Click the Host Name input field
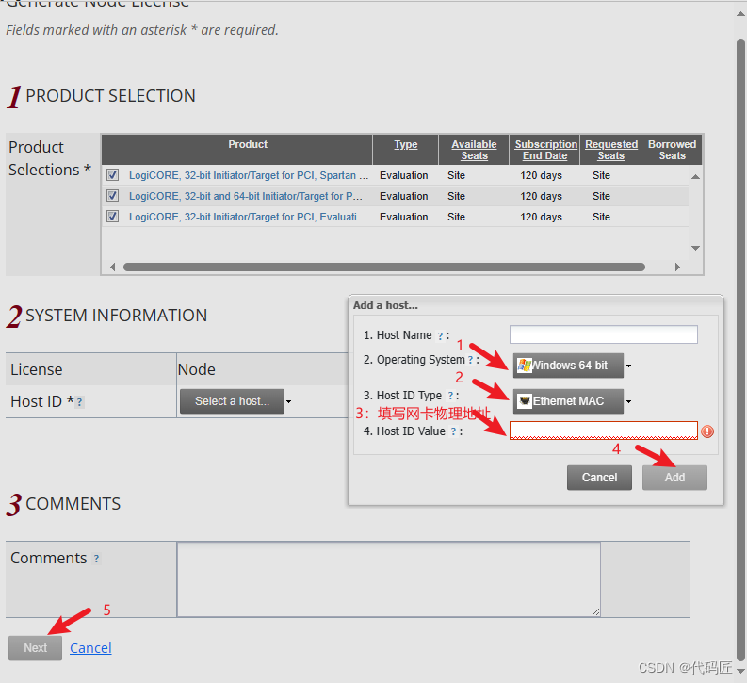 point(604,334)
